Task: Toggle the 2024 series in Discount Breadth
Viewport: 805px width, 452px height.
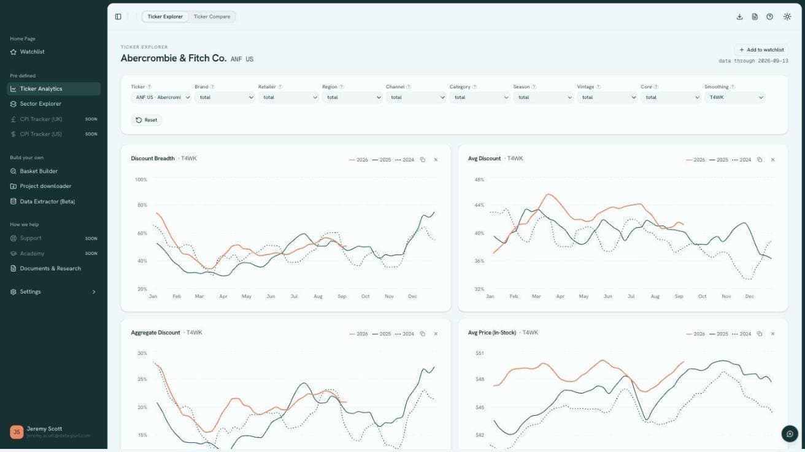Action: tap(404, 160)
